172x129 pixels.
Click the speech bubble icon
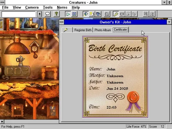coord(47,14)
